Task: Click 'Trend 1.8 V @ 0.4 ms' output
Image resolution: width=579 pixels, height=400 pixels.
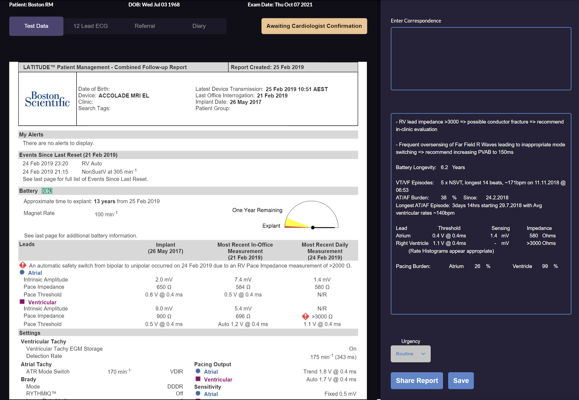Action: [330, 372]
